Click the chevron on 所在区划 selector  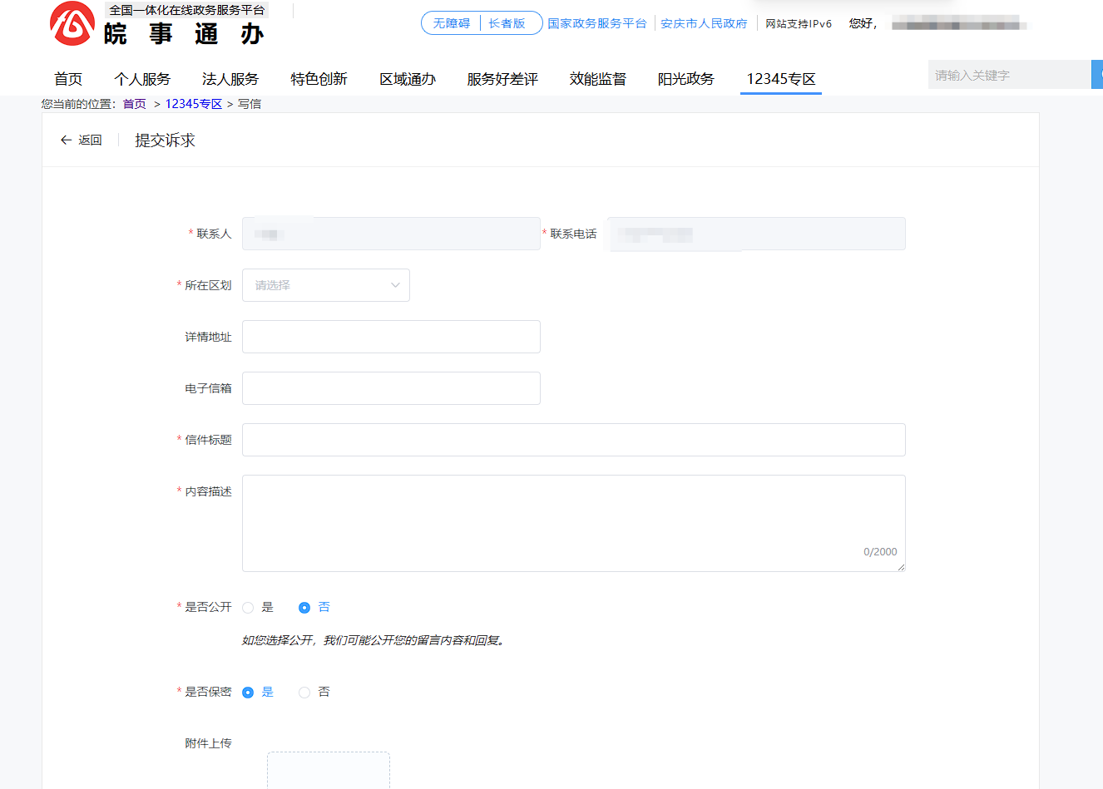click(x=395, y=284)
